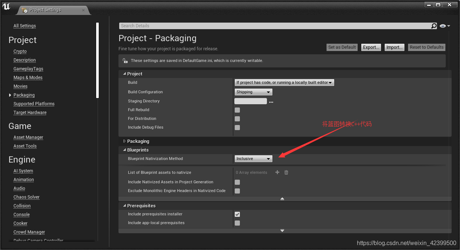Expand Prerequisites advanced options arrow
The width and height of the screenshot is (460, 250).
[282, 230]
